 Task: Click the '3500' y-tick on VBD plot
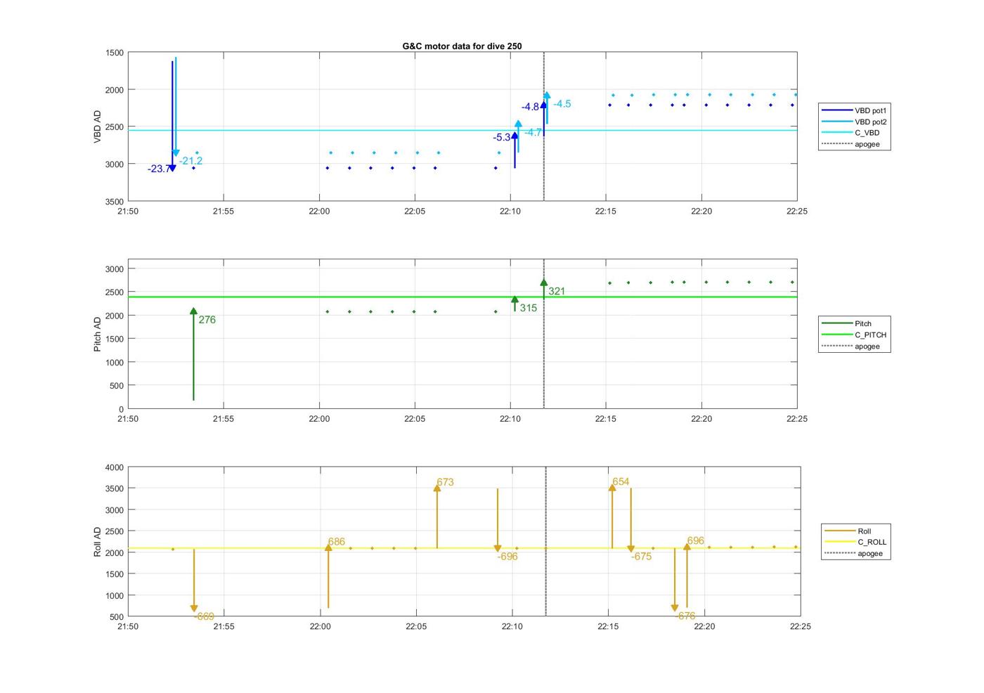coord(115,202)
